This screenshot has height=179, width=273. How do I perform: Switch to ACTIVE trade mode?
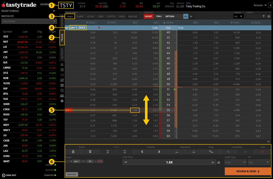click(90, 16)
